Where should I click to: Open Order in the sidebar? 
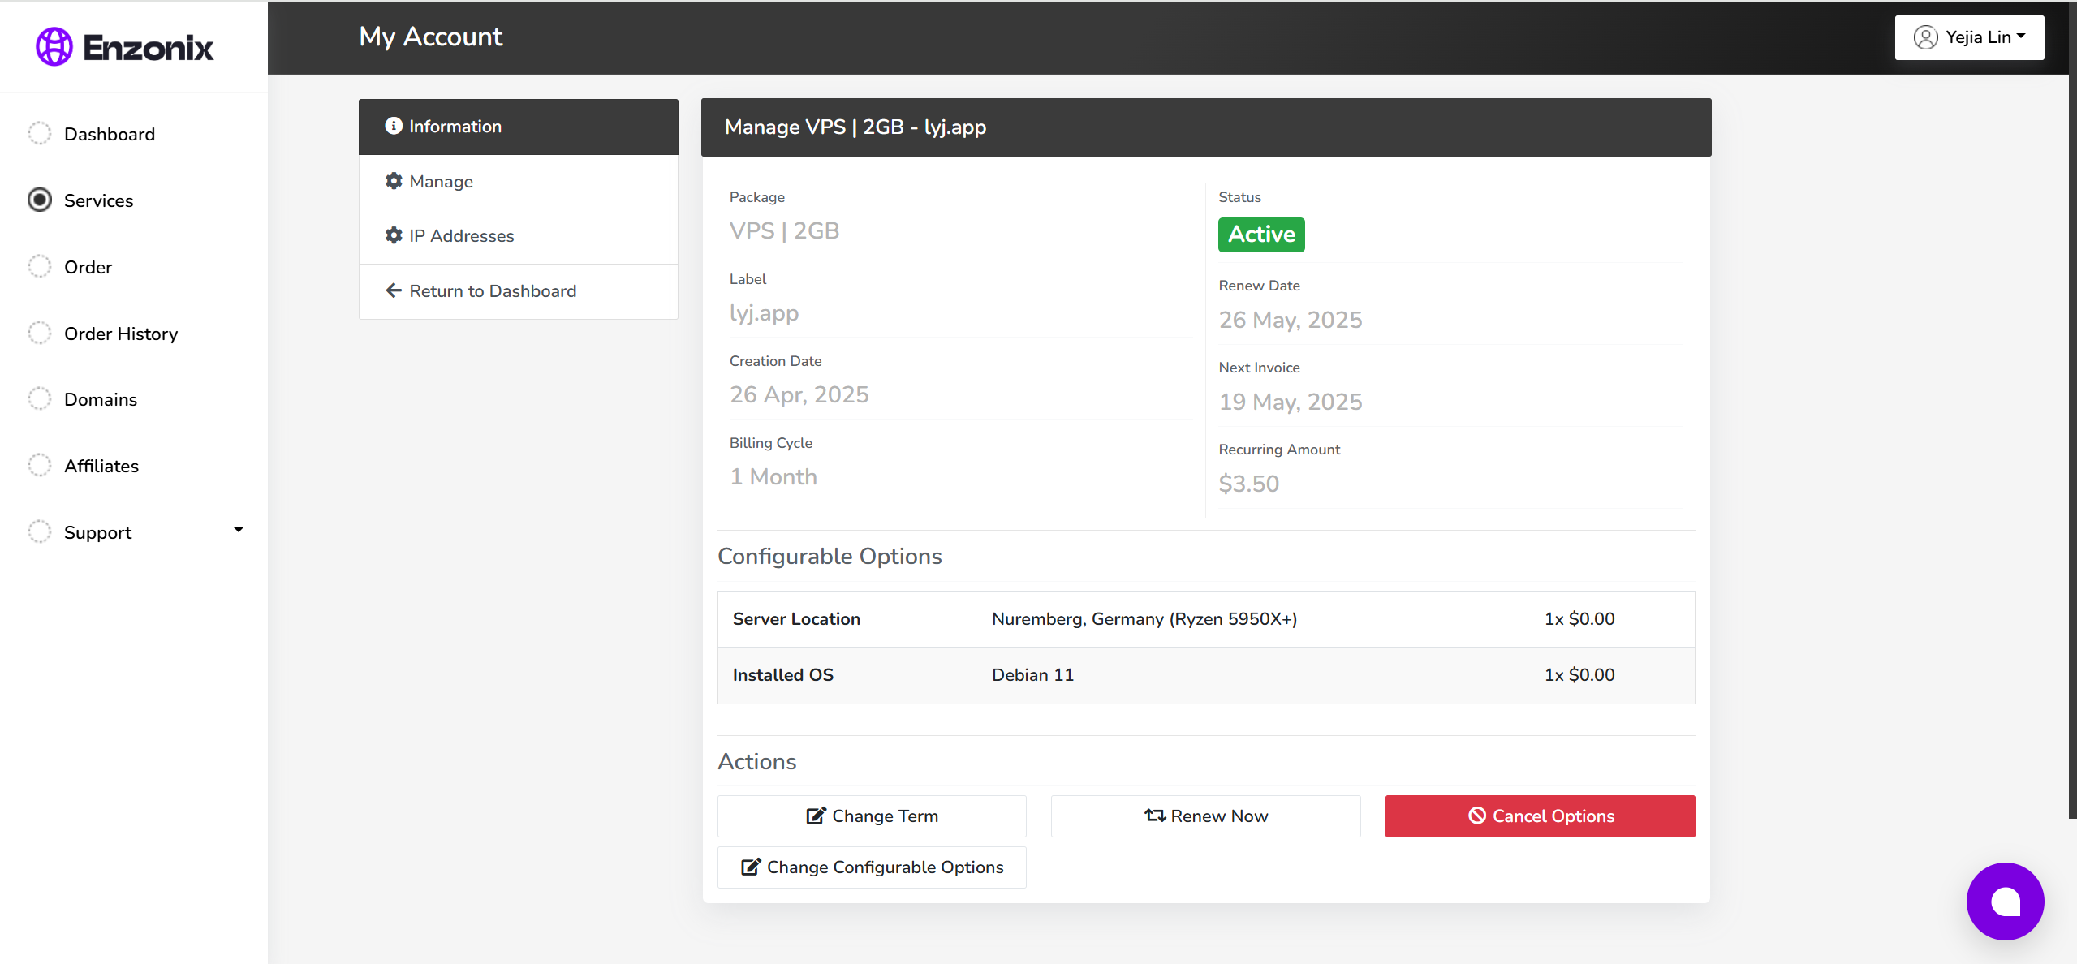(x=88, y=267)
